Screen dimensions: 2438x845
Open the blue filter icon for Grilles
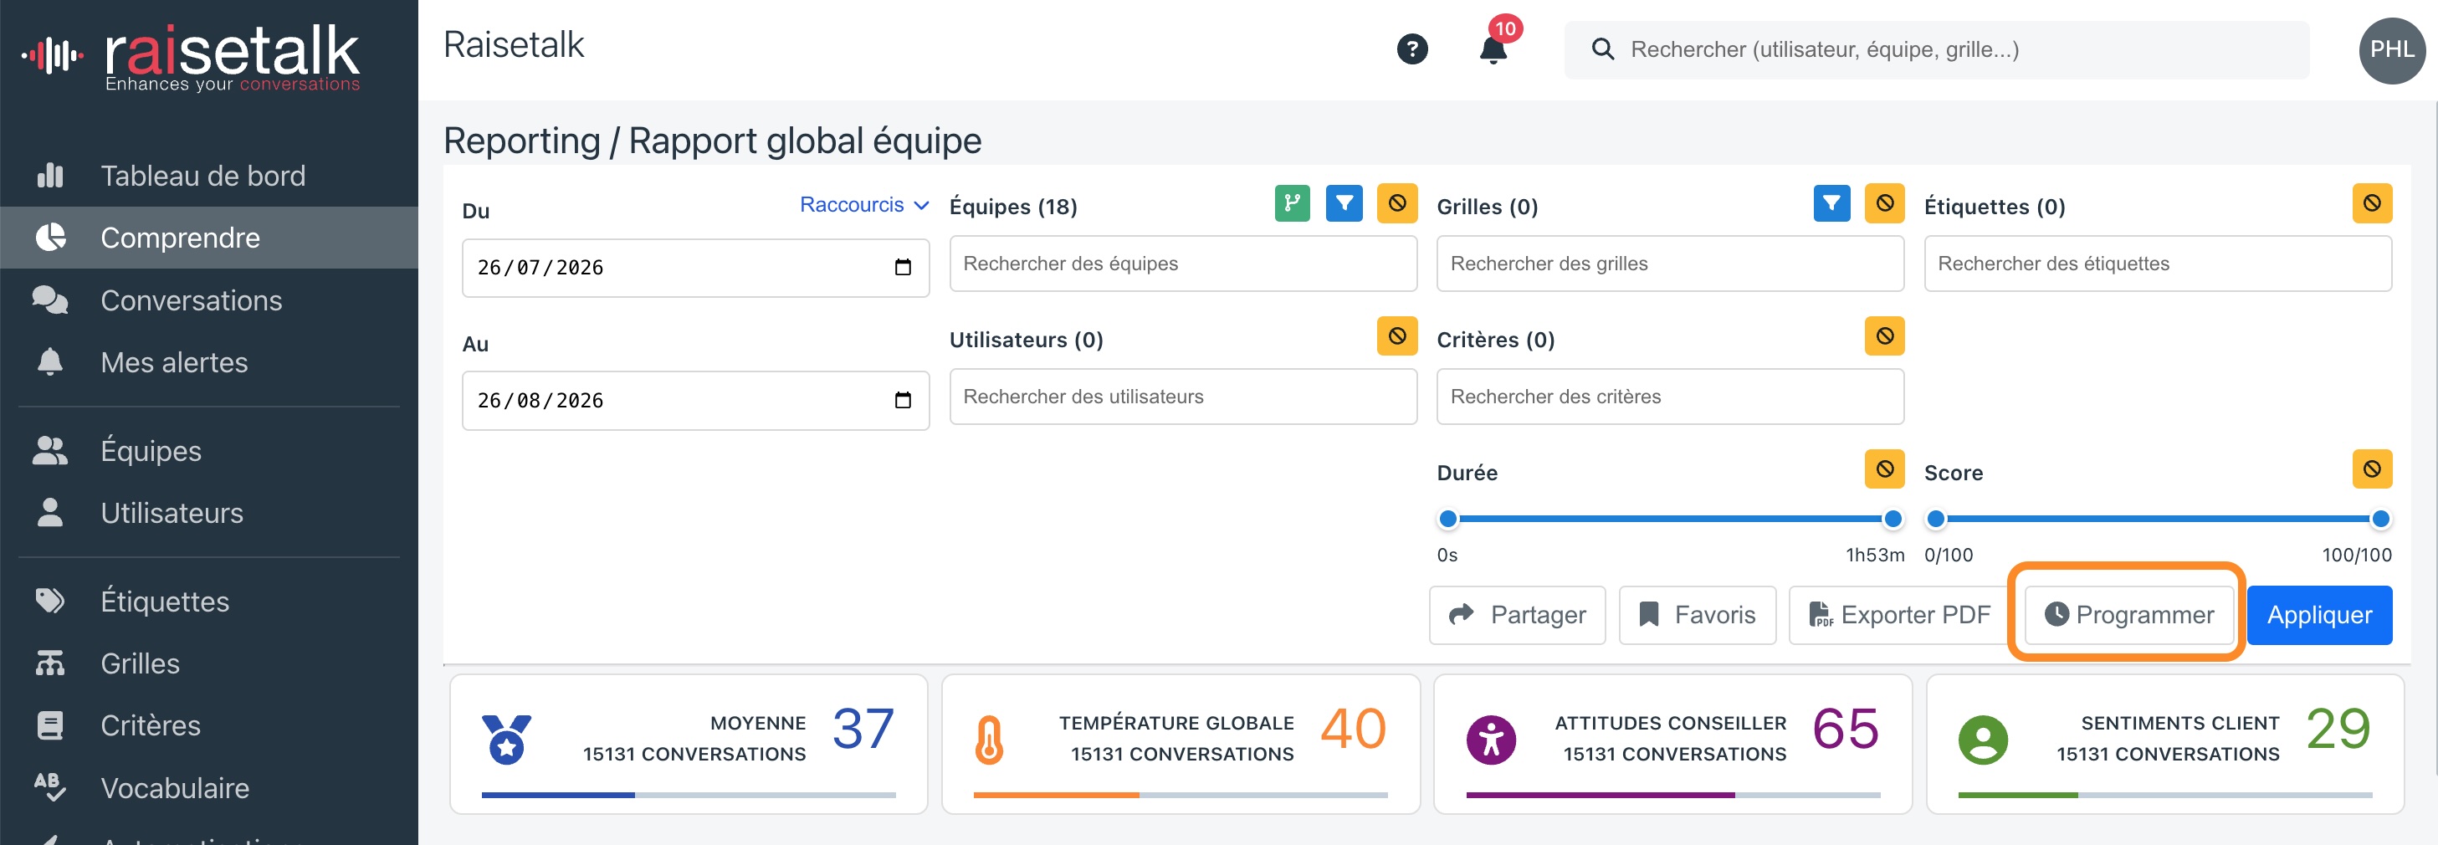(x=1831, y=203)
